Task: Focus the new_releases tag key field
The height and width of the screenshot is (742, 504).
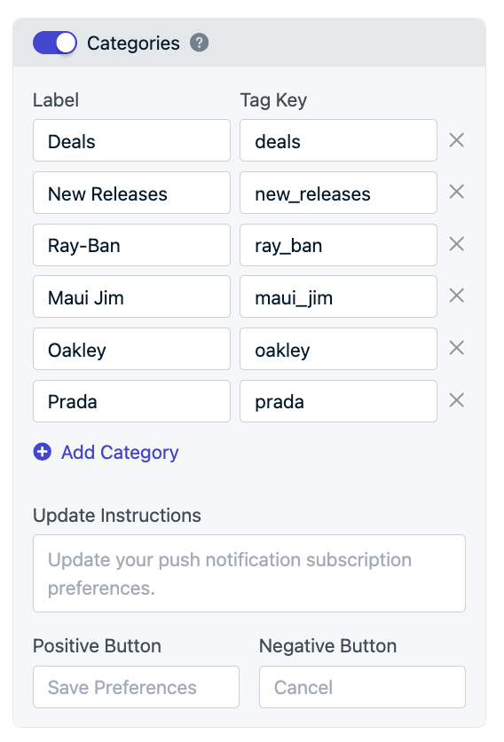Action: [x=338, y=193]
